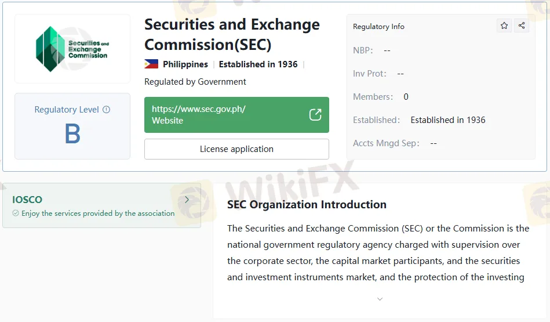This screenshot has width=550, height=322.
Task: Click the Philippines country label
Action: tap(185, 64)
